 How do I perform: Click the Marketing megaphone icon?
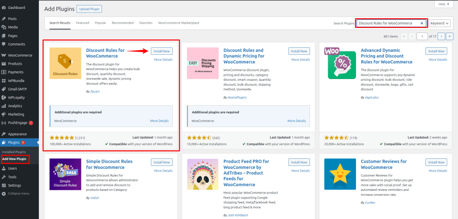(x=4, y=115)
